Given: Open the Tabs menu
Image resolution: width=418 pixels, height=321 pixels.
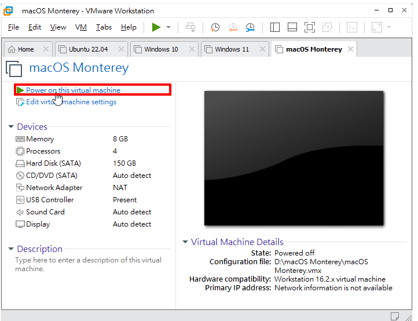Looking at the screenshot, I should click(x=104, y=27).
